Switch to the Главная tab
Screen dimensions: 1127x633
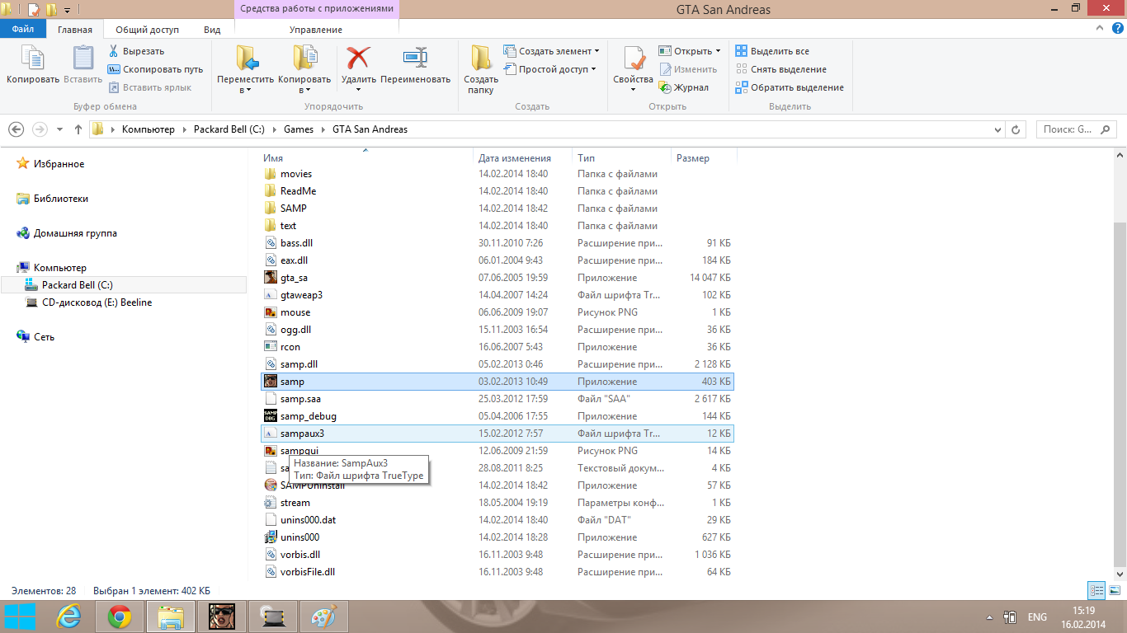click(75, 30)
